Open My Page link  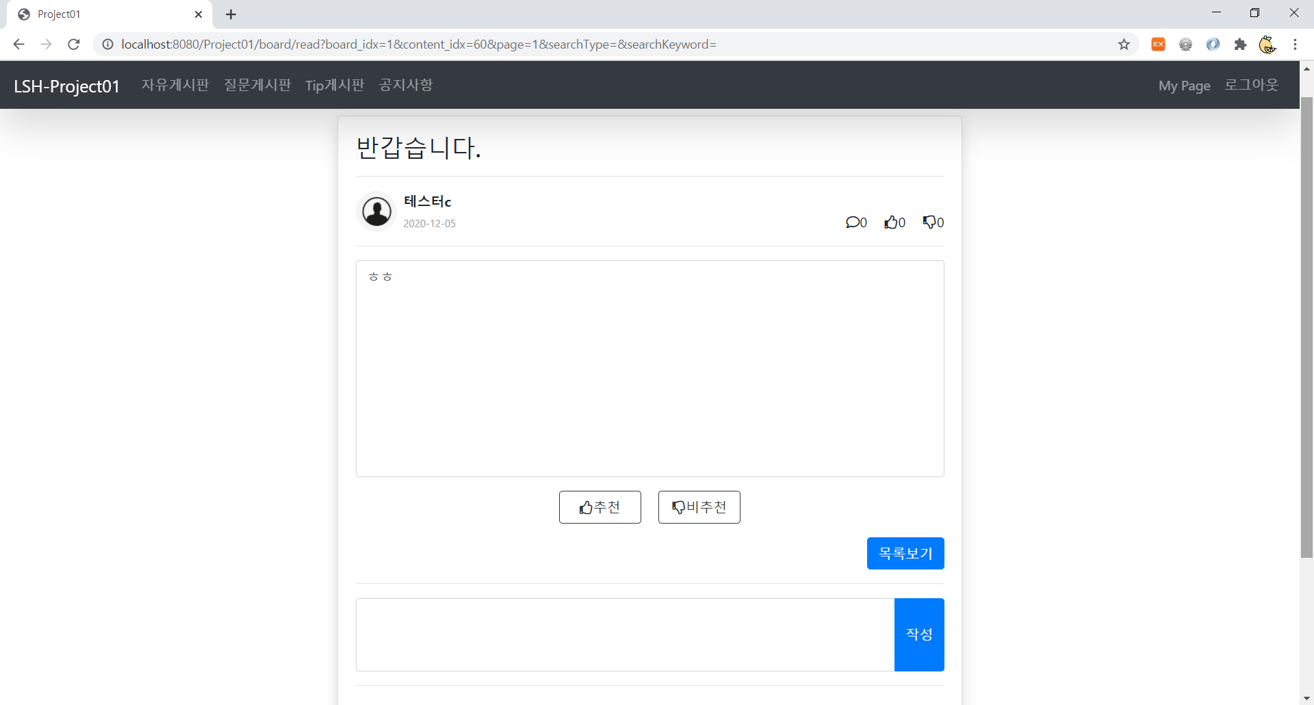tap(1184, 86)
